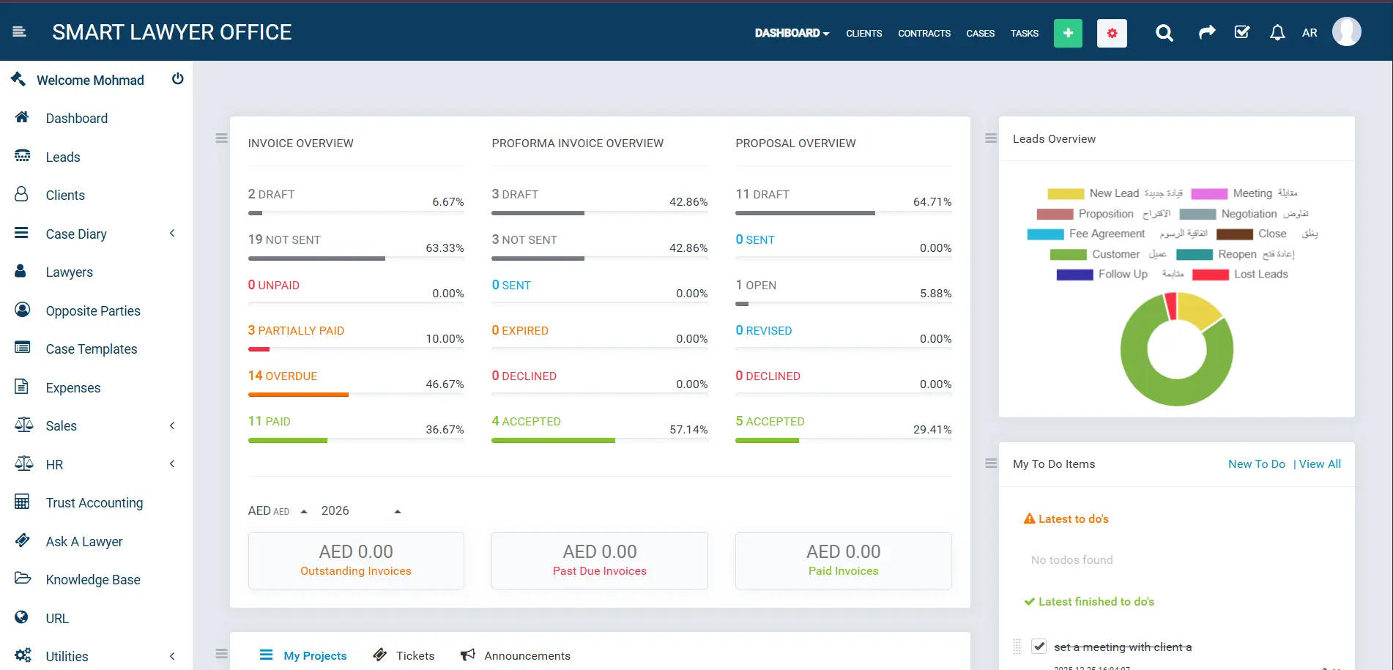Open Trust Accounting from the sidebar
This screenshot has height=670, width=1393.
point(23,502)
